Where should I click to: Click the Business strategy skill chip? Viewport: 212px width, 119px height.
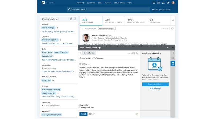click(x=61, y=52)
